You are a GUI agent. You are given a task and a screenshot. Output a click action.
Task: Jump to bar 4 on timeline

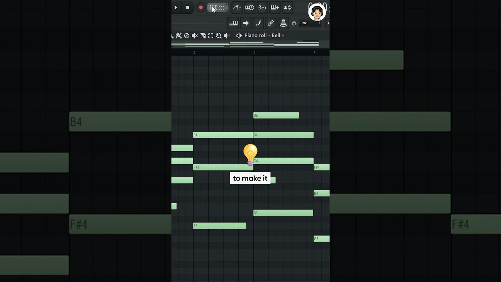click(314, 52)
